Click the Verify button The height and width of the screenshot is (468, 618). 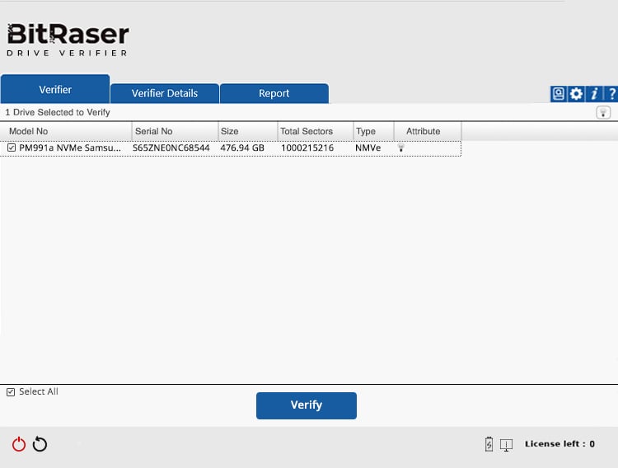click(307, 405)
